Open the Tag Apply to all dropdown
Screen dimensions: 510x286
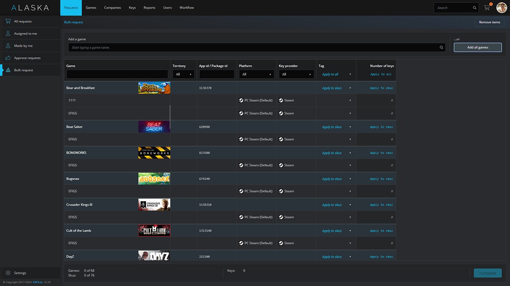coord(336,74)
